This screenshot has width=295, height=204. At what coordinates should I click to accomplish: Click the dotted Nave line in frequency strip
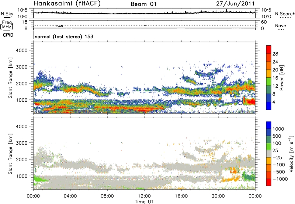pos(144,25)
